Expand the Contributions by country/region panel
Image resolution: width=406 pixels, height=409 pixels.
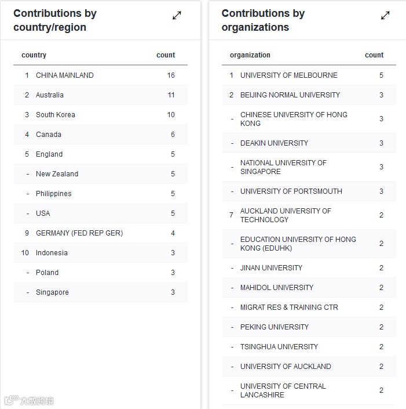177,16
